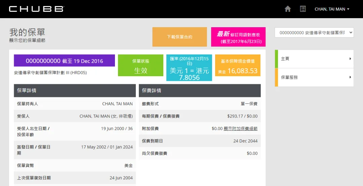The height and width of the screenshot is (186, 363).
Task: Click the CHUBB logo
Action: pos(37,9)
